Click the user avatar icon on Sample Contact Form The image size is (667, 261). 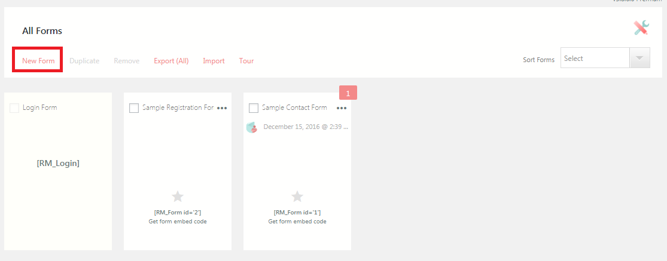click(252, 127)
